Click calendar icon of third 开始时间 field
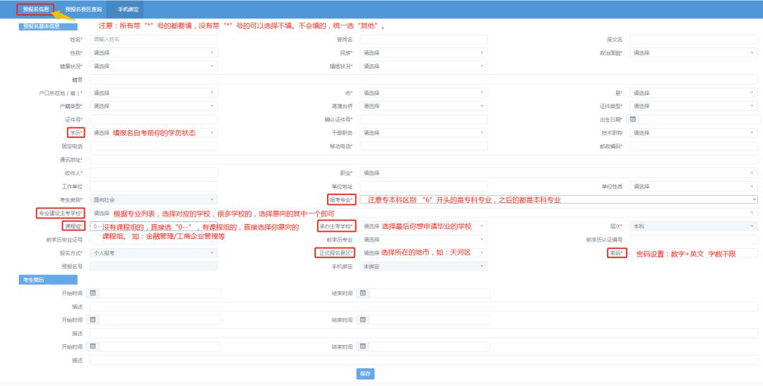Screen dimensions: 763x386 coord(93,346)
